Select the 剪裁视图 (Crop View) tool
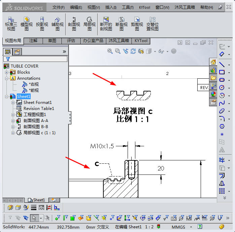Screen dimensions: 235x232 coord(137,24)
